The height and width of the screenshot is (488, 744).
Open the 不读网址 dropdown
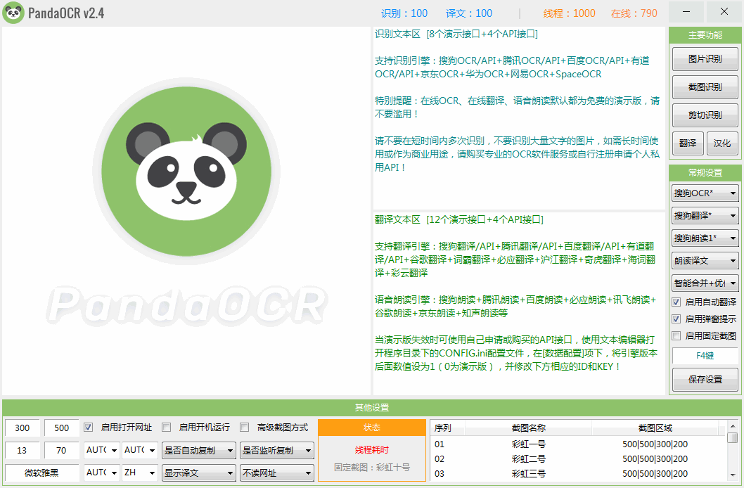tap(277, 473)
